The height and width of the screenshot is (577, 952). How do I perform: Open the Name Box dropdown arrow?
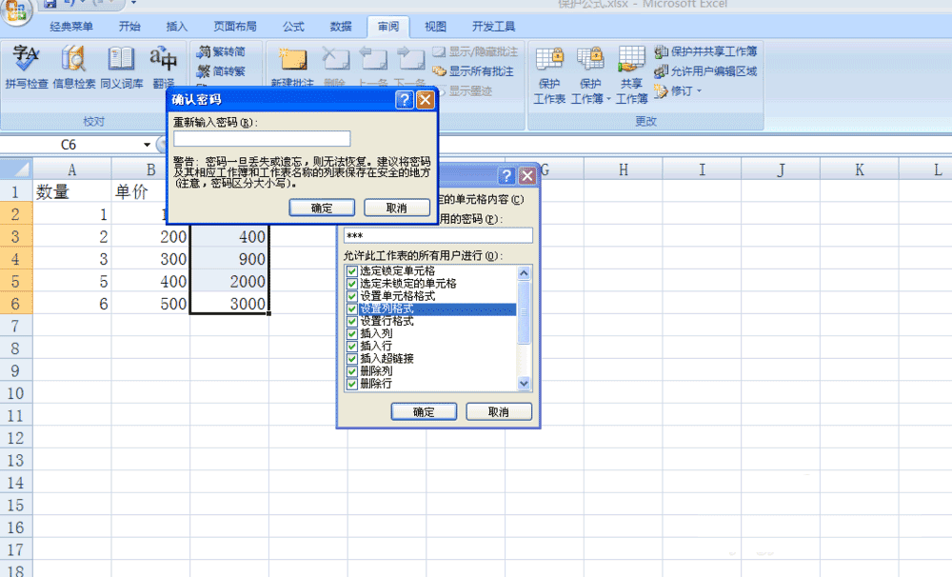coord(147,145)
